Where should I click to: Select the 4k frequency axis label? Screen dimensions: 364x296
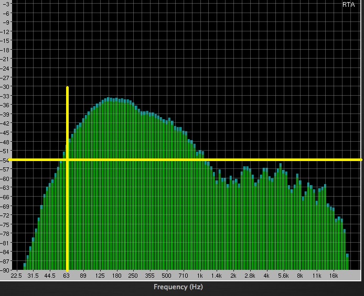(x=266, y=275)
